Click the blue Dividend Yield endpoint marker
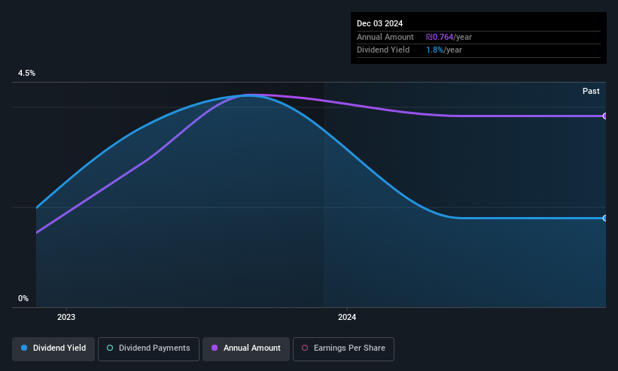The height and width of the screenshot is (371, 618). point(605,218)
